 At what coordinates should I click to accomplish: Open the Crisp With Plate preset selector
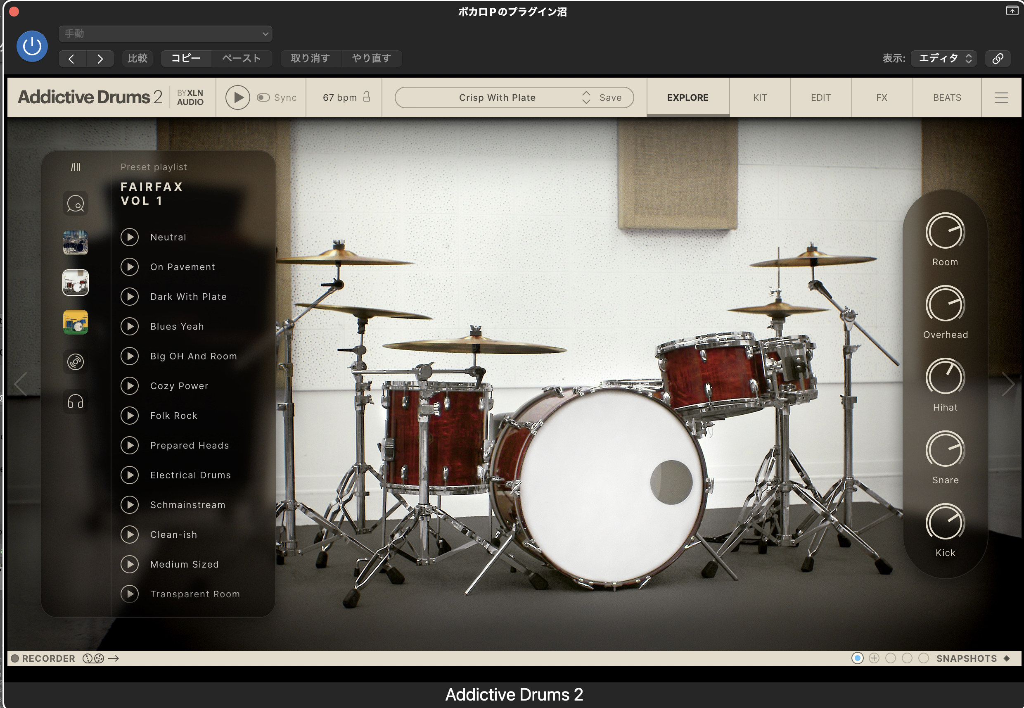click(x=497, y=97)
